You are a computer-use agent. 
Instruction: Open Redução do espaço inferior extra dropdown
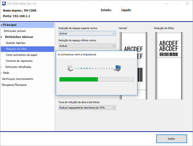click(87, 46)
